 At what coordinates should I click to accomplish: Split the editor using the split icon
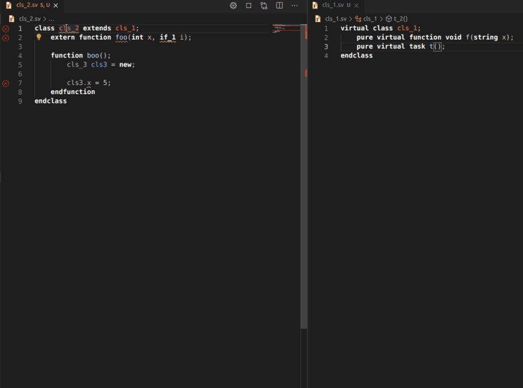click(279, 5)
